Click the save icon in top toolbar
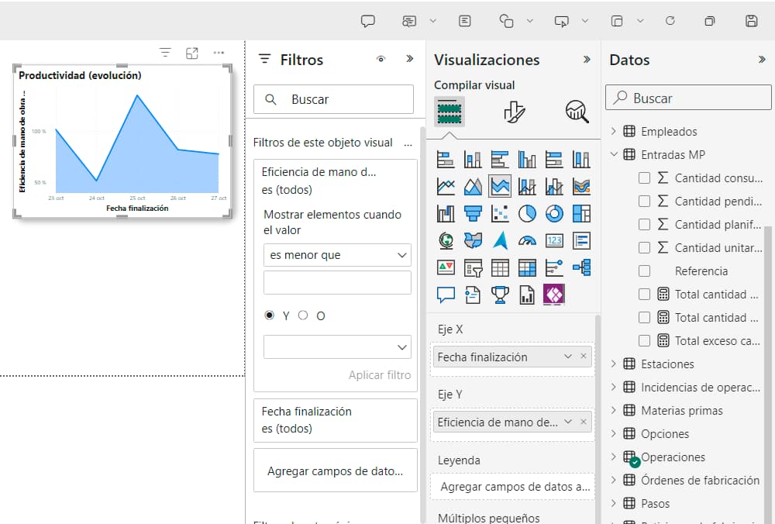The image size is (775, 524). coord(751,21)
